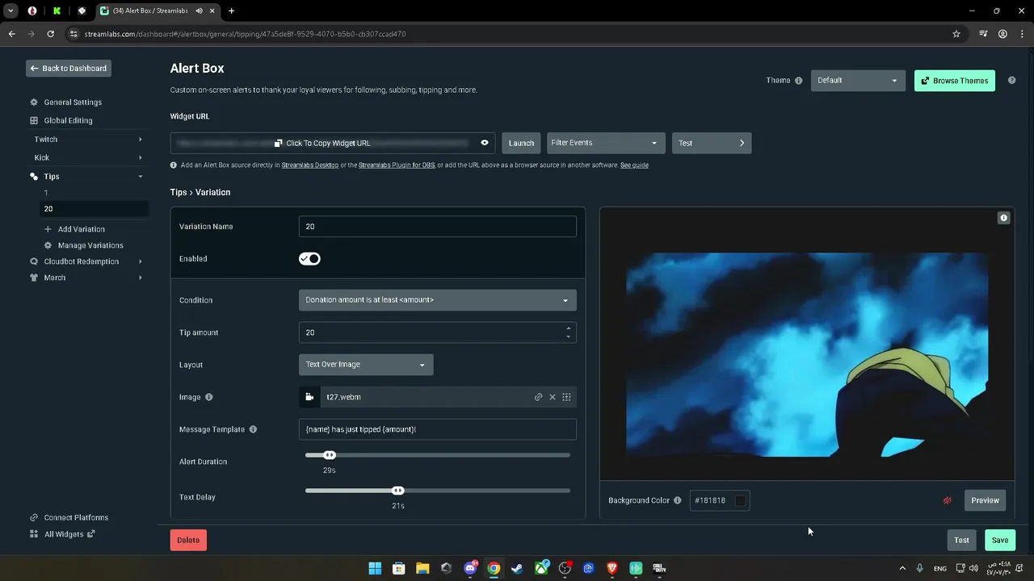Click the Cloudbot Redemption icon

[34, 261]
